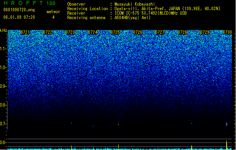Viewport: 236px width, 150px height.
Task: Click the observer name Masayuki Kobayashi
Action: 135,4
